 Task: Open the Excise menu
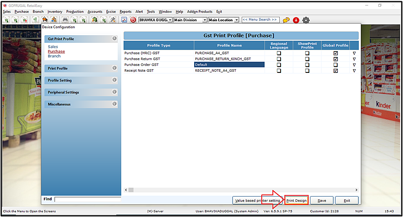coord(111,11)
